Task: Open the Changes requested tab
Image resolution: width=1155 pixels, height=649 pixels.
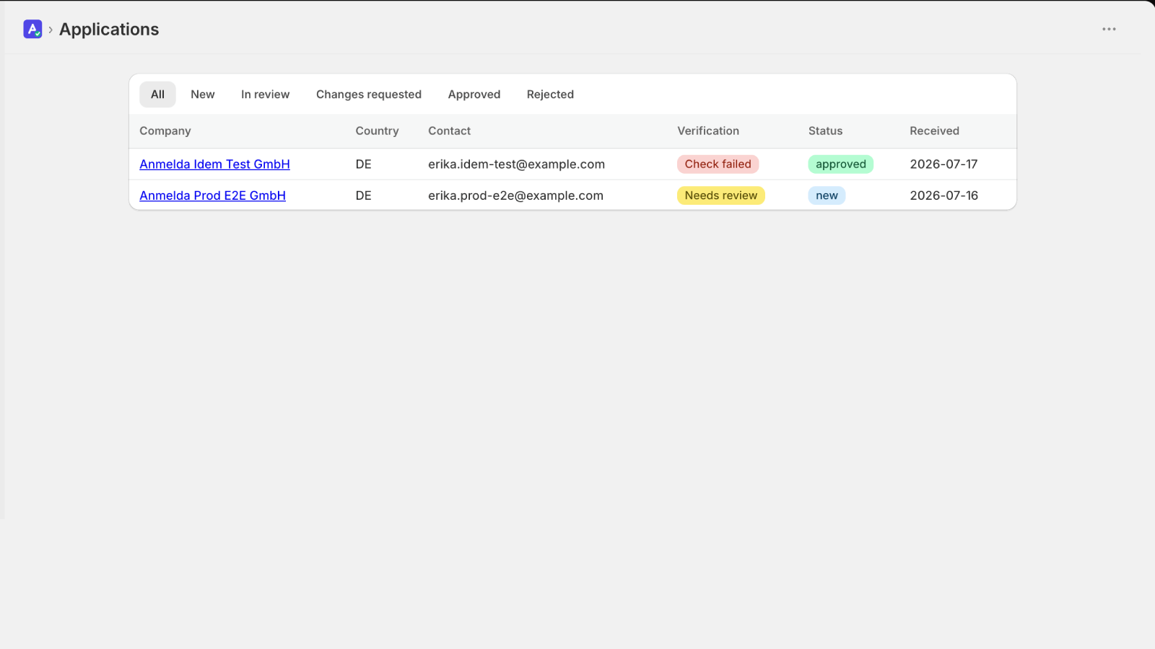Action: click(369, 94)
